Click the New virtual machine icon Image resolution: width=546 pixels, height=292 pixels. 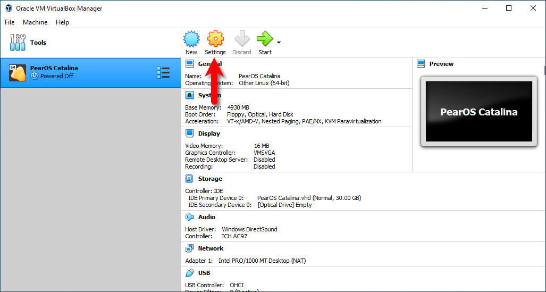191,39
